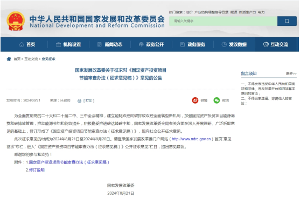This screenshot has height=204, width=300.
Task: Click the icon beside 政务公开
Action: click(x=141, y=44)
